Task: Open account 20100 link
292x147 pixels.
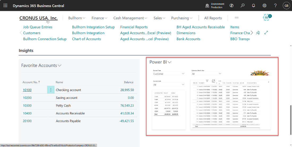Action: (x=27, y=121)
